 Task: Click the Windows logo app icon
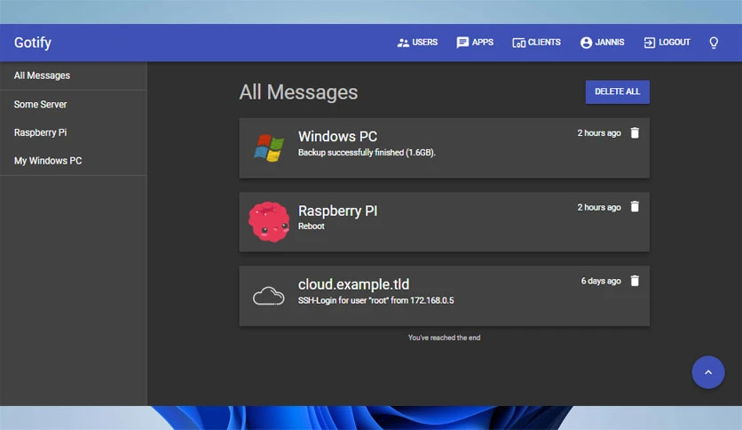[269, 147]
